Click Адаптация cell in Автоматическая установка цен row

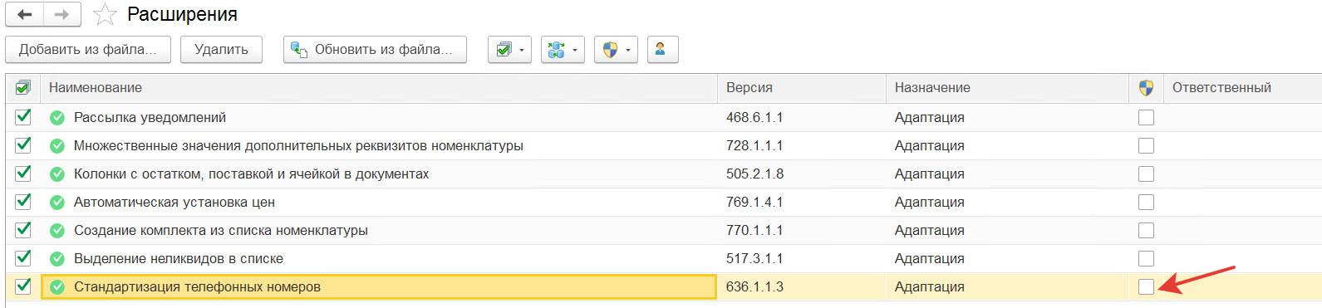(929, 203)
